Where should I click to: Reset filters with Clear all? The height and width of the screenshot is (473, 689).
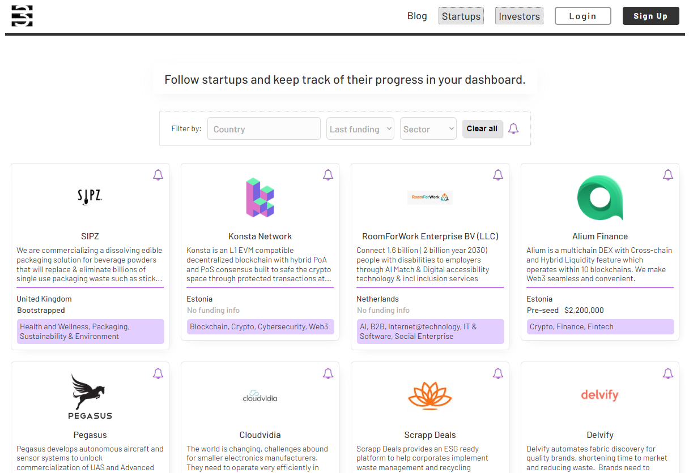point(482,129)
